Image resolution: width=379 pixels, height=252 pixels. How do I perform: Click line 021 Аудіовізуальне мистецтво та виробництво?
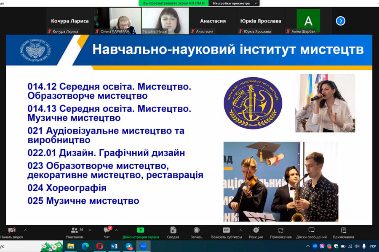coord(106,135)
